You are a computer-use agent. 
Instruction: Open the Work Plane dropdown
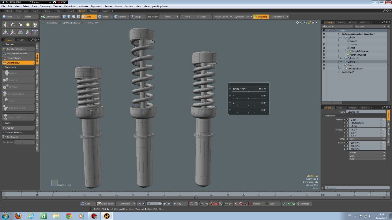click(280, 17)
